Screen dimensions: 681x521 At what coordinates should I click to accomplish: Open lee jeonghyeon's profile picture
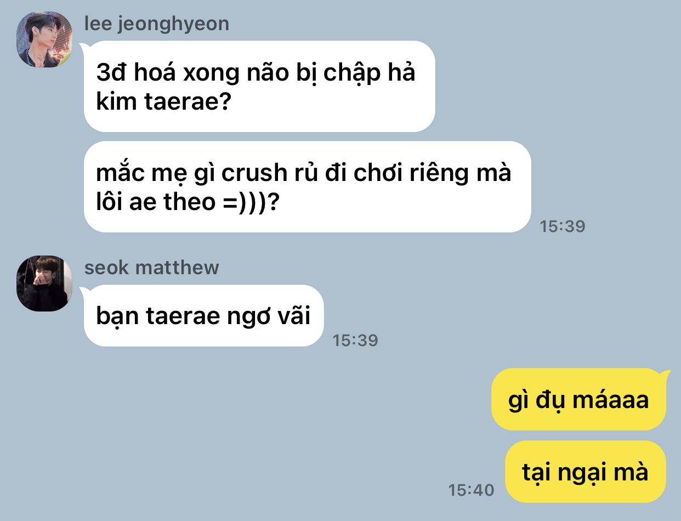pyautogui.click(x=44, y=39)
